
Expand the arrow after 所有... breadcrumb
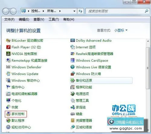point(60,11)
